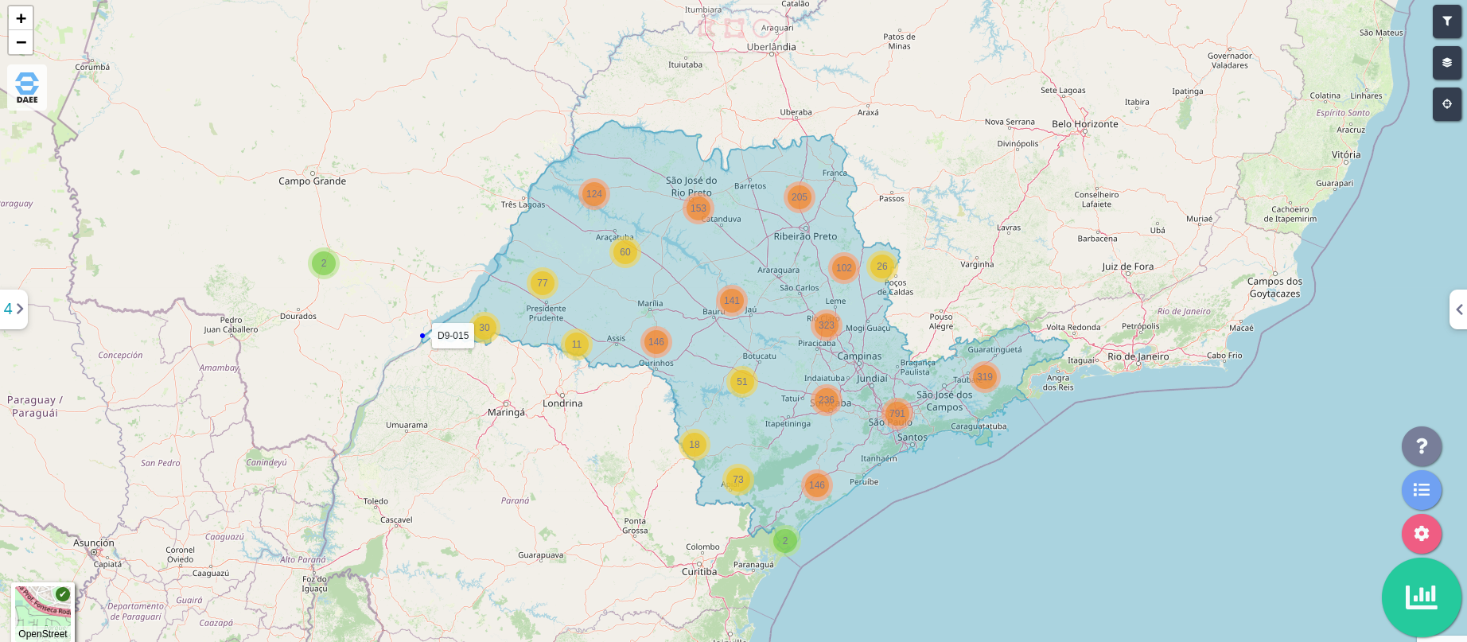Expand the right side panel chevron
Viewport: 1467px width, 642px height.
coord(1458,309)
